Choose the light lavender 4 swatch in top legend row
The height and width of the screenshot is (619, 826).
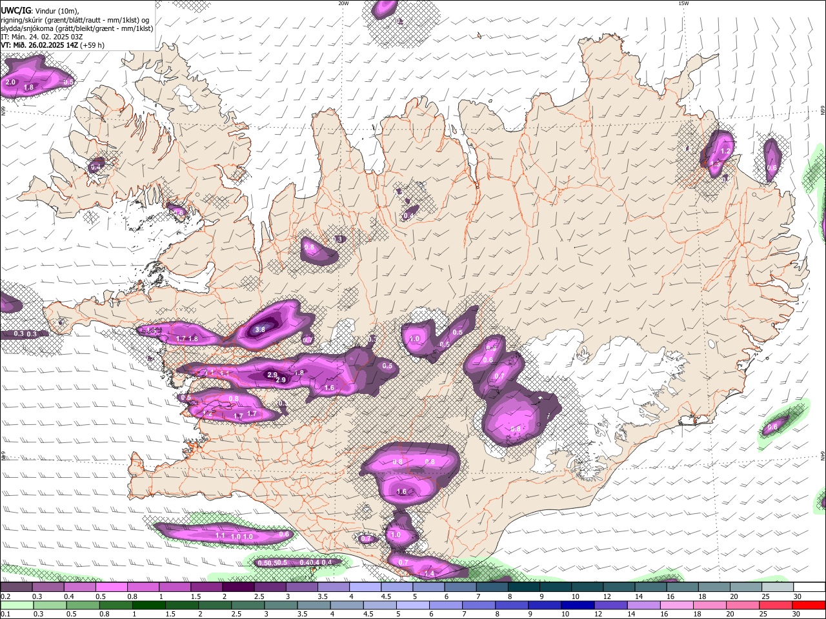[365, 587]
